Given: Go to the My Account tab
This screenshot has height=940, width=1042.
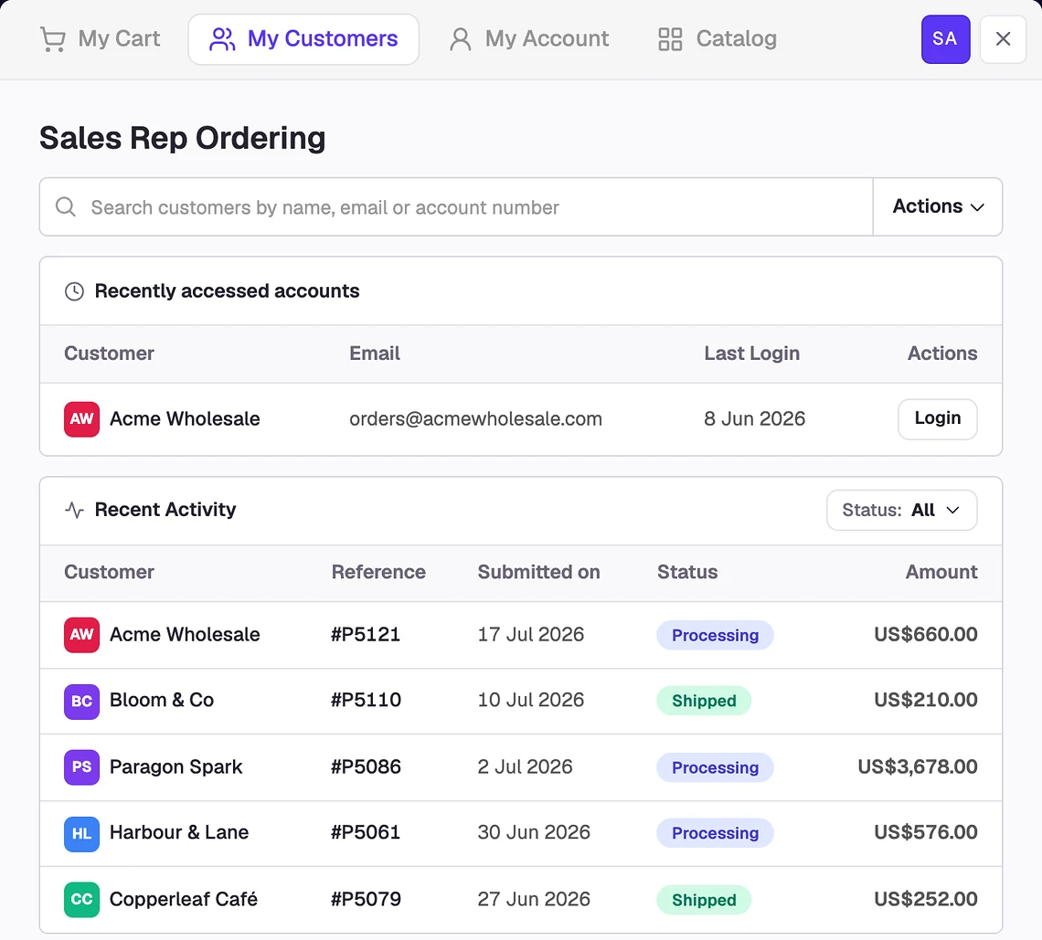Looking at the screenshot, I should pyautogui.click(x=529, y=39).
